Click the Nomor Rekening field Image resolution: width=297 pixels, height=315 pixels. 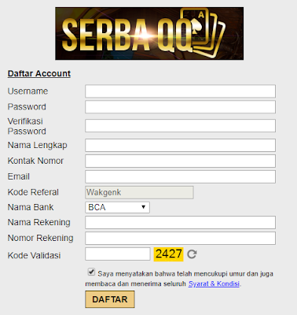[180, 238]
